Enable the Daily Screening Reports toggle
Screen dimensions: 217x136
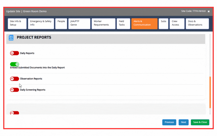[x=14, y=90]
